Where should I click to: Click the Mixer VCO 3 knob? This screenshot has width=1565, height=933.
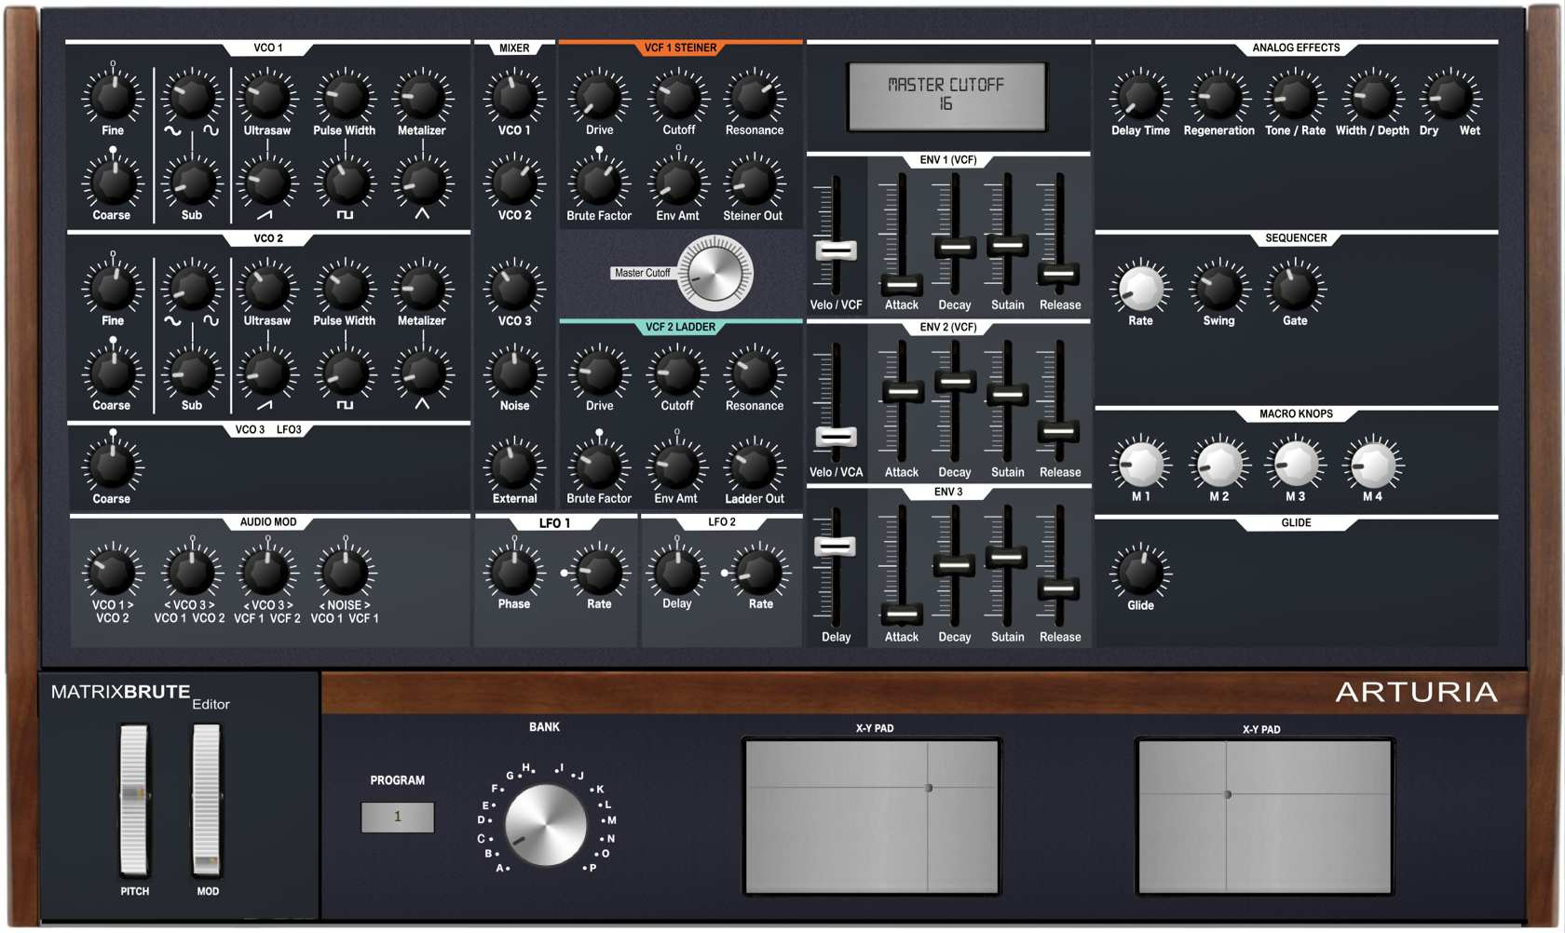(x=514, y=287)
